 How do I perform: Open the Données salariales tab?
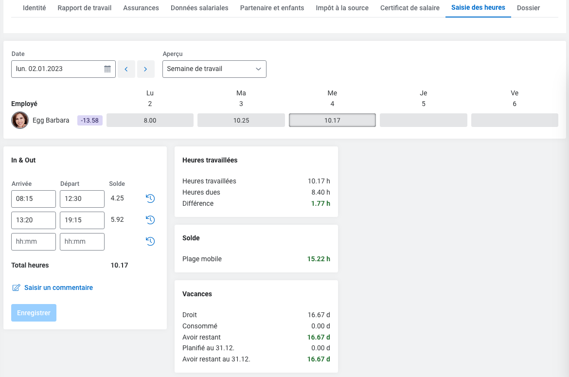pyautogui.click(x=199, y=8)
